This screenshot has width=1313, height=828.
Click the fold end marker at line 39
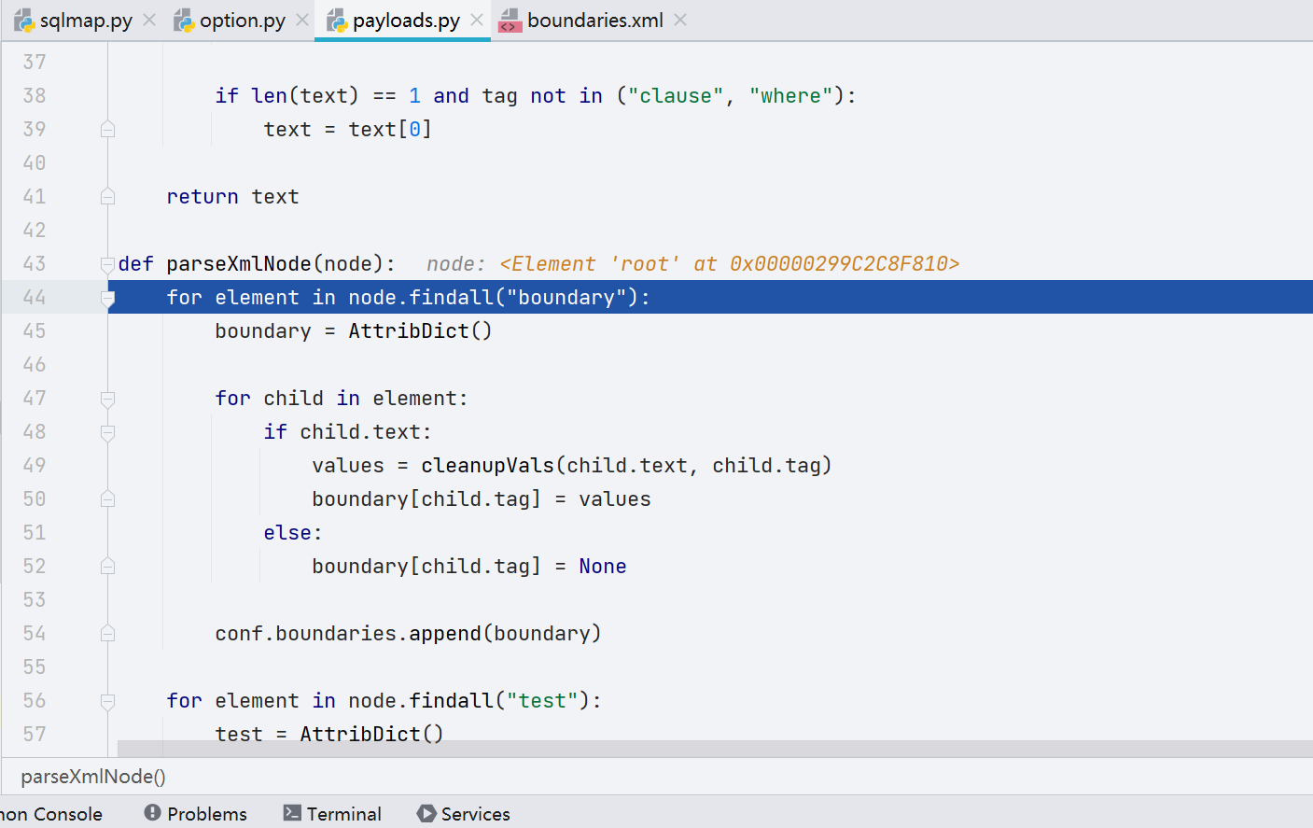coord(107,129)
